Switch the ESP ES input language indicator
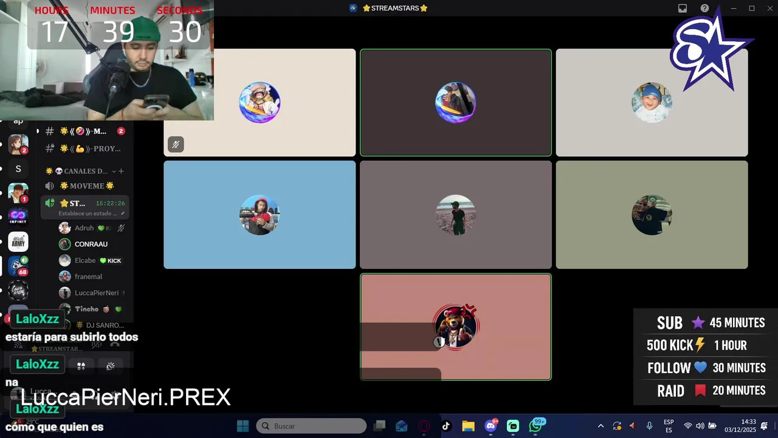778x438 pixels. pos(669,426)
